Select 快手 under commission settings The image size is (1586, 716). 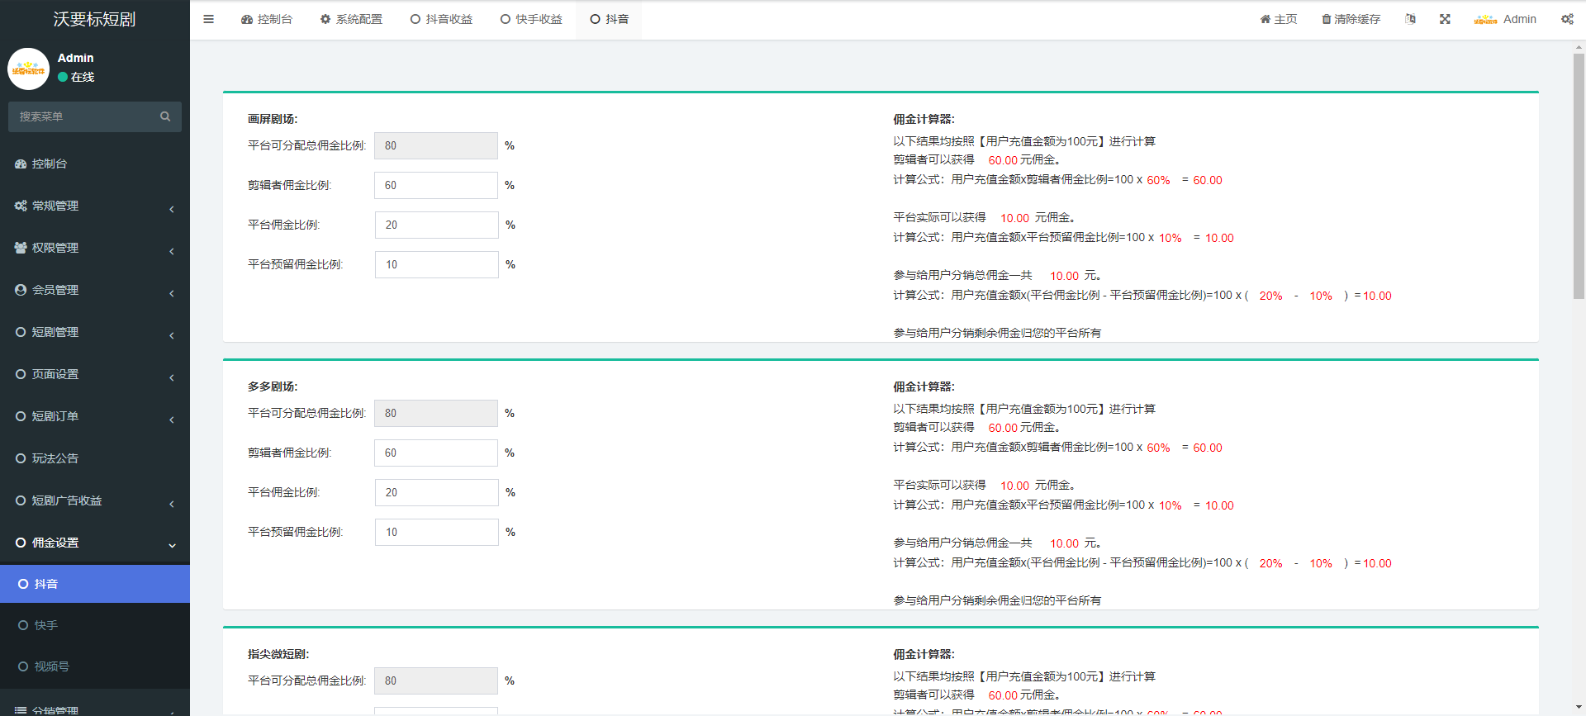tap(46, 625)
